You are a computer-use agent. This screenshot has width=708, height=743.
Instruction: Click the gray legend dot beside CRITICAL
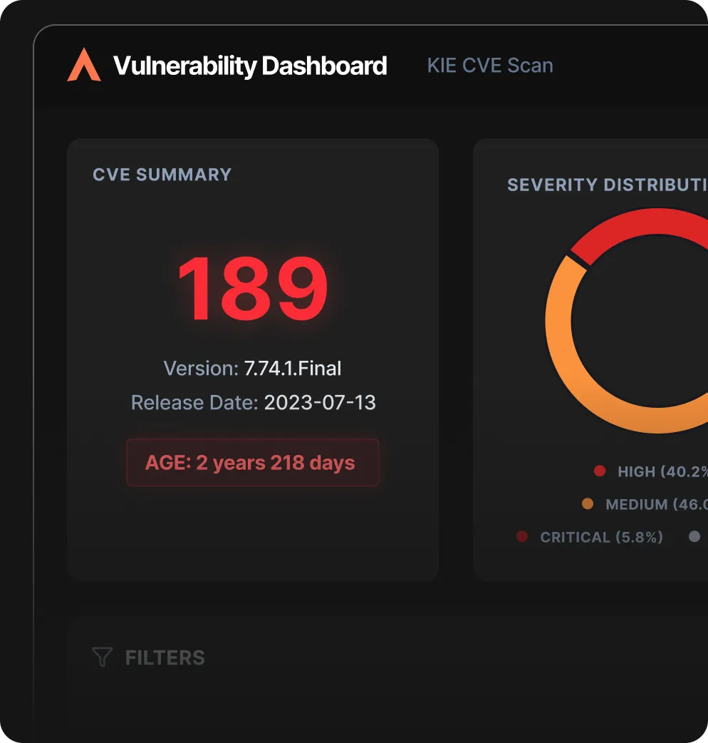pyautogui.click(x=695, y=535)
